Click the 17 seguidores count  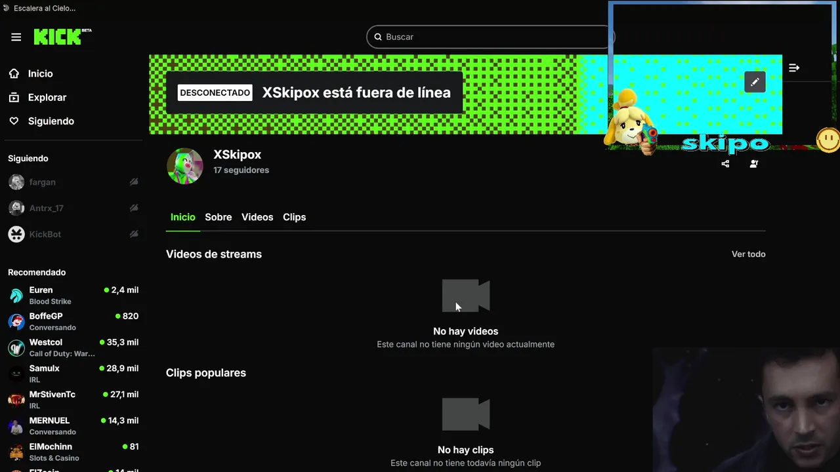(241, 170)
